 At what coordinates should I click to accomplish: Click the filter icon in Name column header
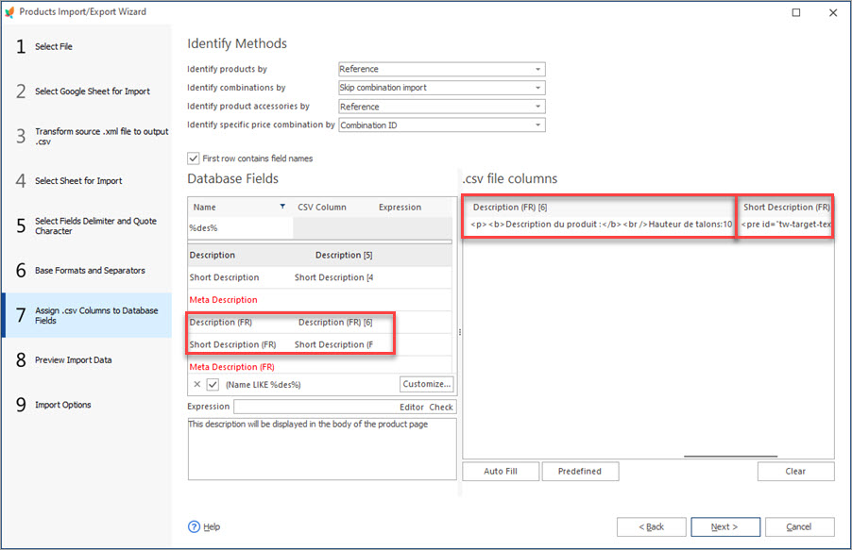(x=282, y=207)
